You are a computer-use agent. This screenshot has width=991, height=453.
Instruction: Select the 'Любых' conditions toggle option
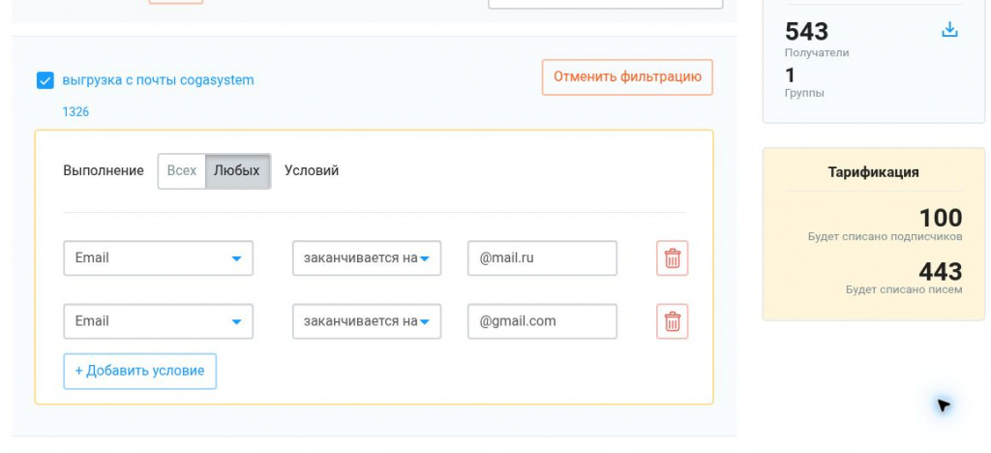point(237,170)
